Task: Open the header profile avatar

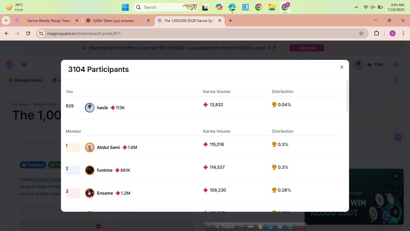Action: [x=358, y=64]
